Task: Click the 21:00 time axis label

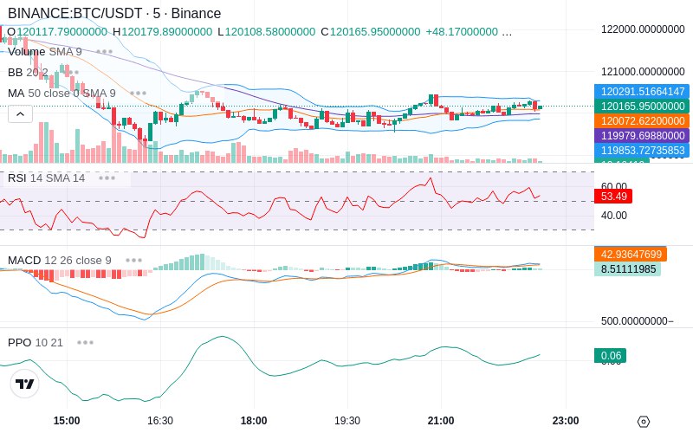Action: (441, 421)
